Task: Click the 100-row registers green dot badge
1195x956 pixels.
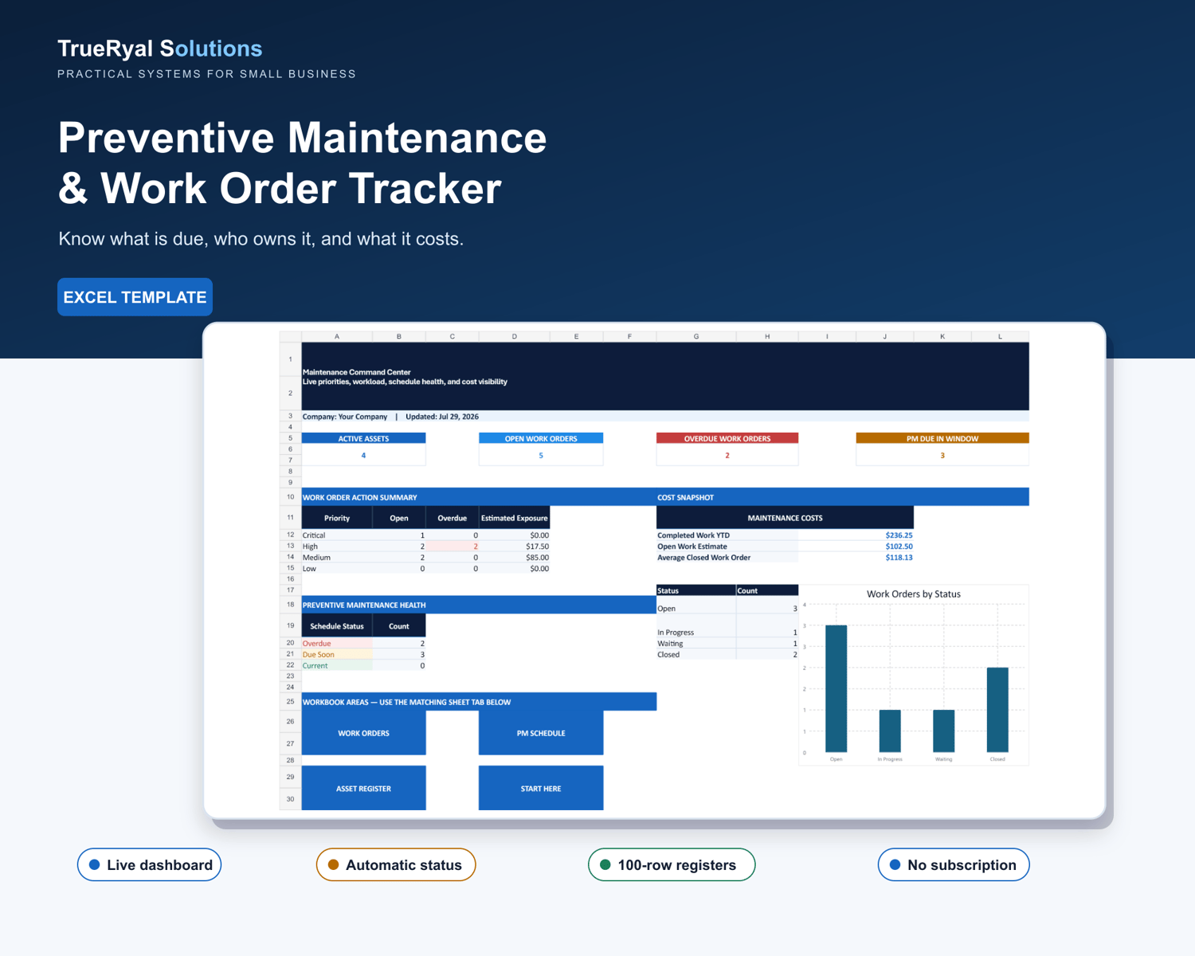Action: (672, 864)
